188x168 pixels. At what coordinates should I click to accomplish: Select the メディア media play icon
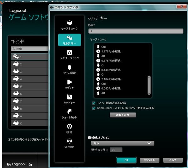point(70,82)
